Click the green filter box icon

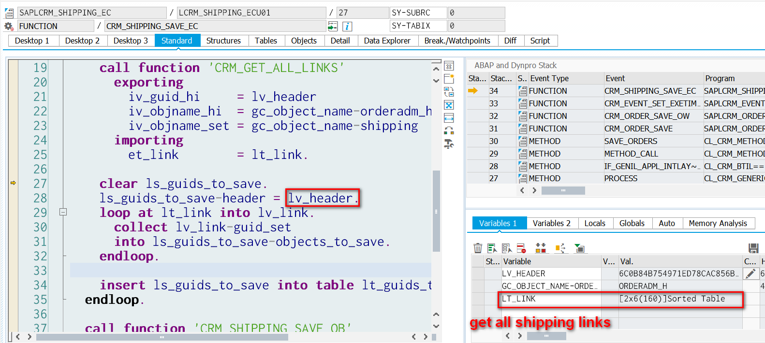(x=579, y=248)
